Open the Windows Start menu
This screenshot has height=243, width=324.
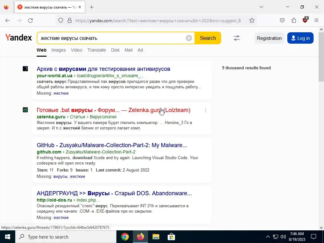(8, 237)
